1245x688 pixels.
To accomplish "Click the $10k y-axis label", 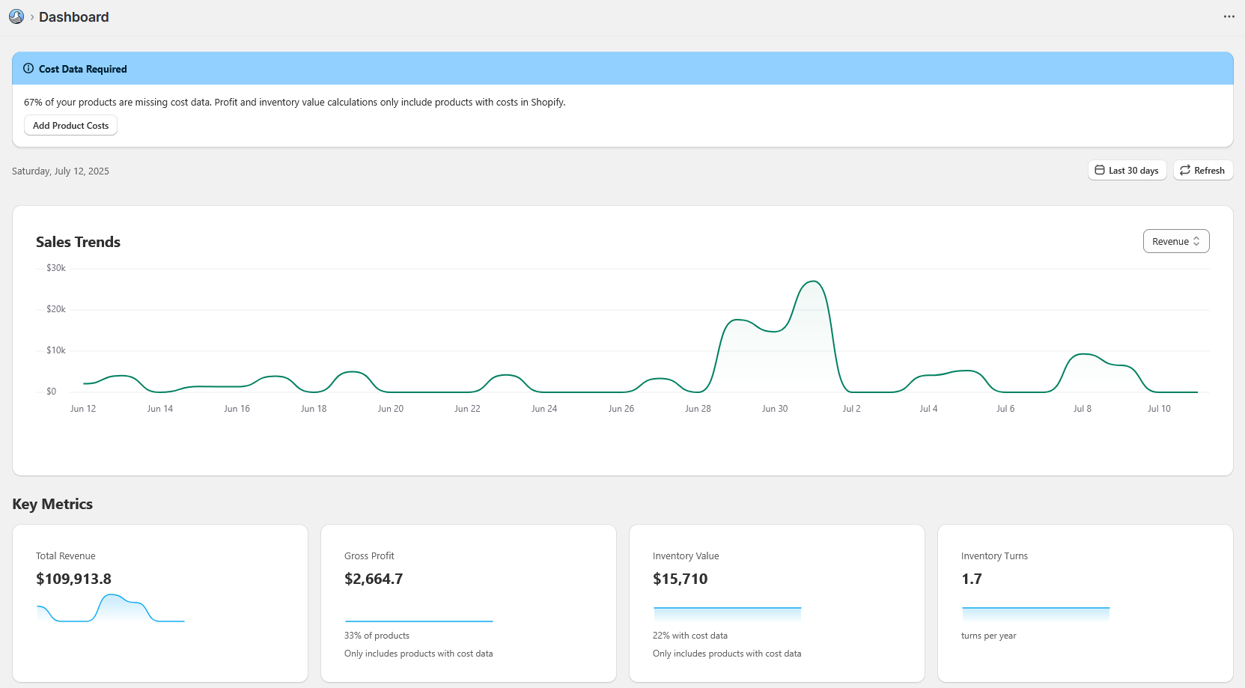I will tap(56, 350).
